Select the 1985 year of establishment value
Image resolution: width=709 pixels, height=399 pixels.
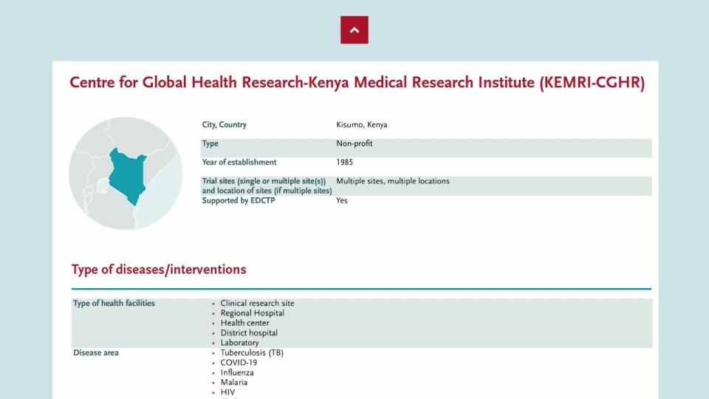tap(345, 162)
